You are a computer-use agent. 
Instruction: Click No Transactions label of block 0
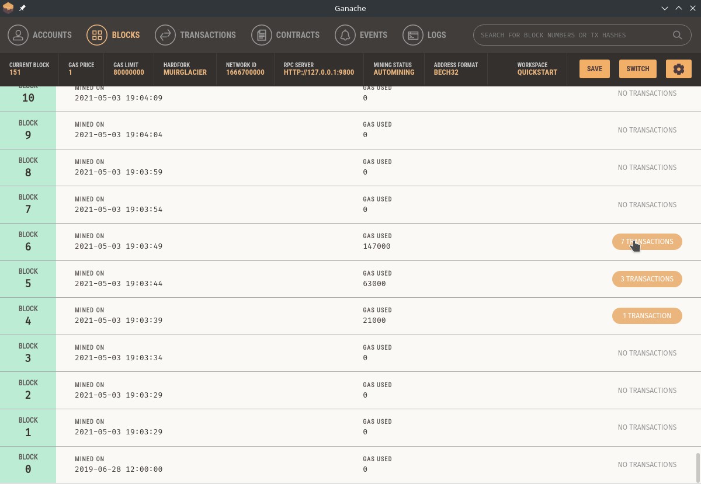pyautogui.click(x=647, y=465)
